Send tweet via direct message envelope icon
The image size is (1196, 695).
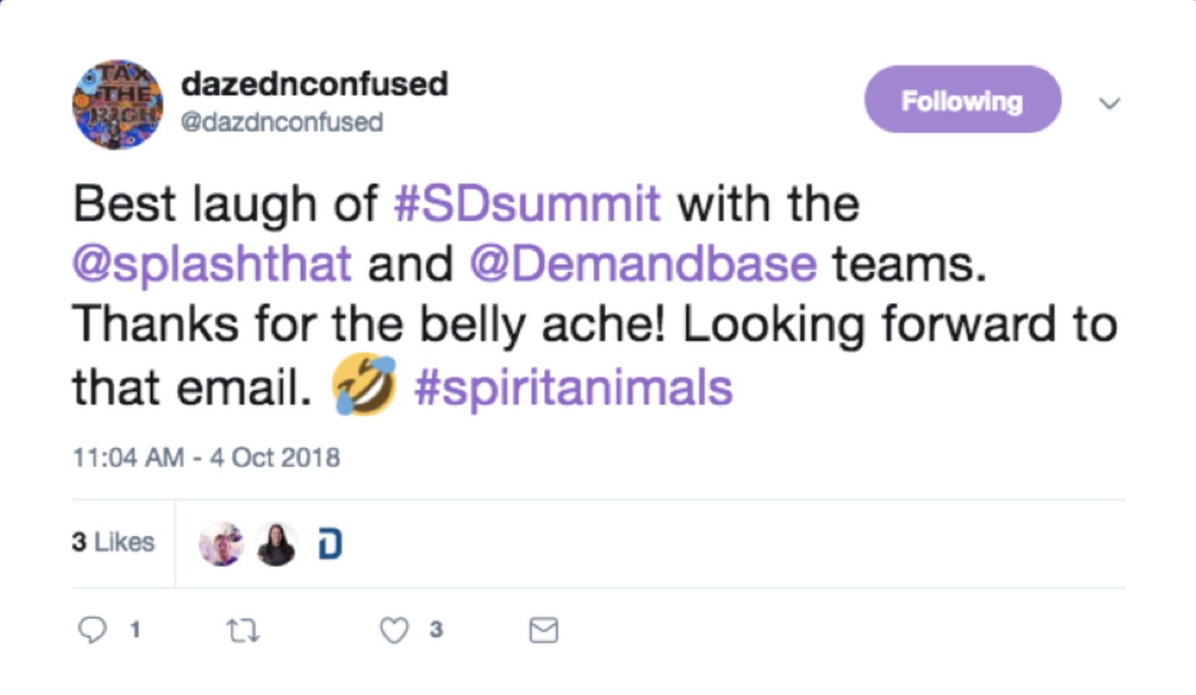point(543,631)
